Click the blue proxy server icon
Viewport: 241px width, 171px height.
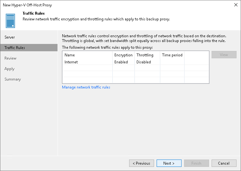click(x=10, y=21)
